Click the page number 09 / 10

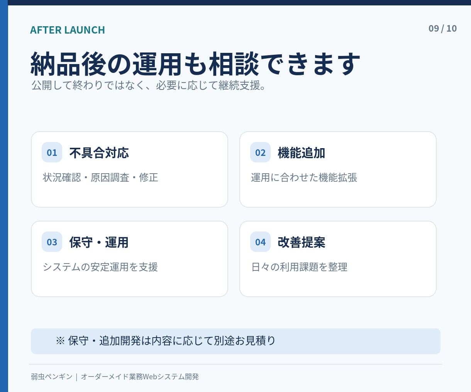442,29
